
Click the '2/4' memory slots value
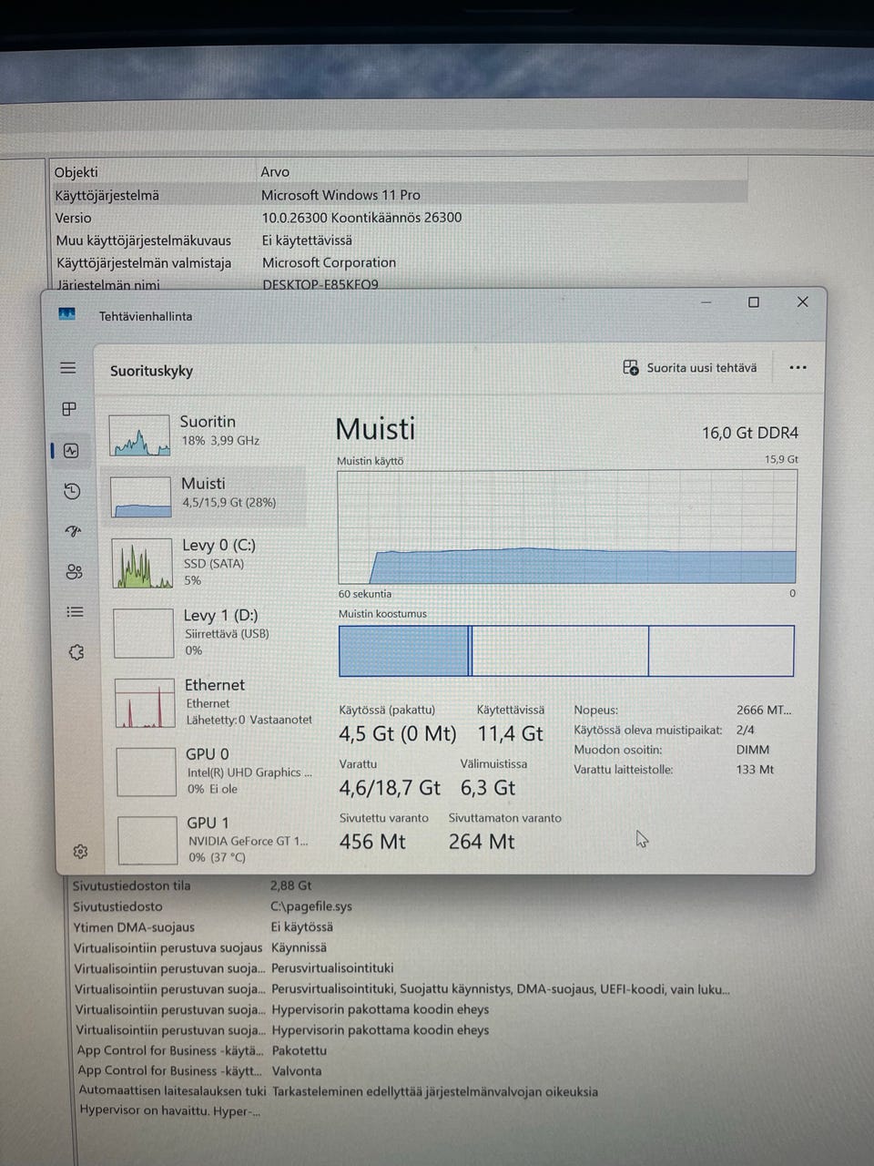[745, 730]
